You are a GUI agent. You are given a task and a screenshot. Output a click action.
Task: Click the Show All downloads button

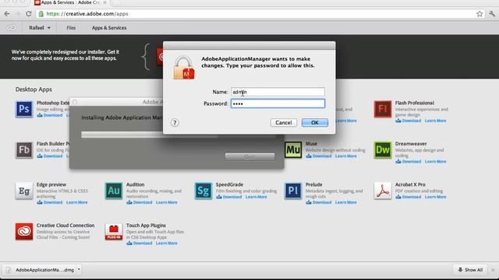470,270
